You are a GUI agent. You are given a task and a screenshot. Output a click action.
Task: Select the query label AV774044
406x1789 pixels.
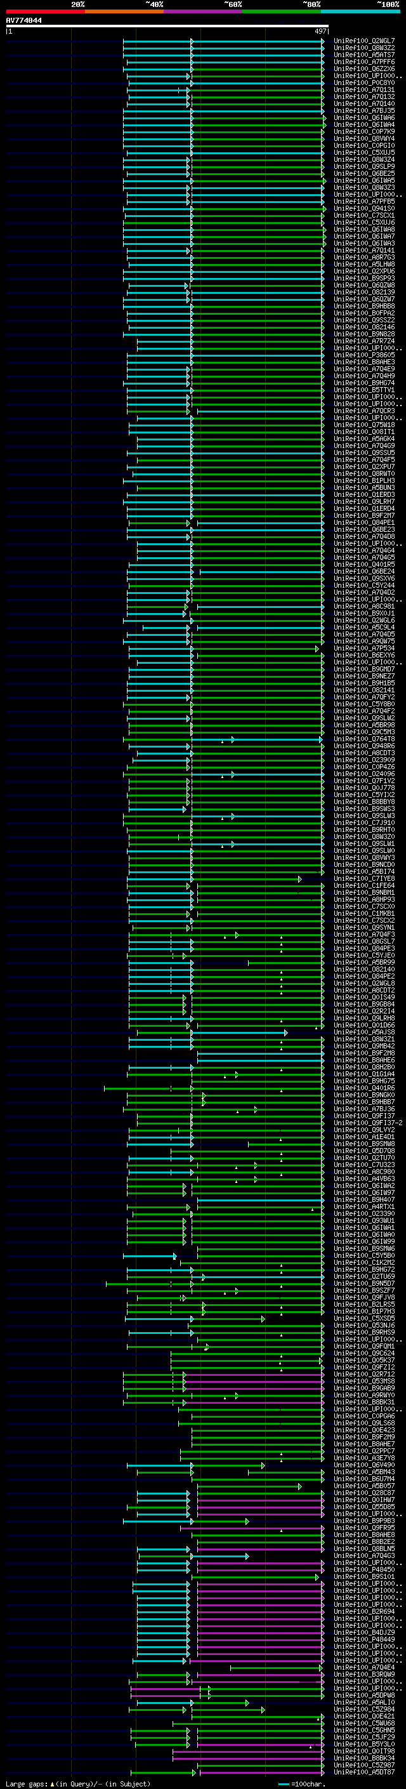click(23, 20)
